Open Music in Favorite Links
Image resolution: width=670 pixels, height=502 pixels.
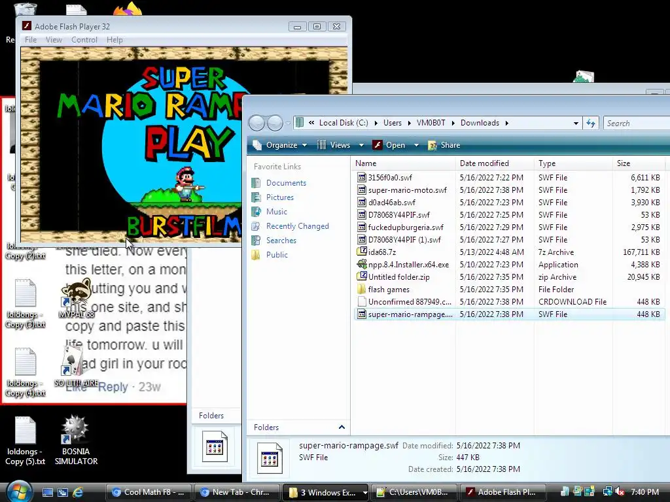(277, 212)
